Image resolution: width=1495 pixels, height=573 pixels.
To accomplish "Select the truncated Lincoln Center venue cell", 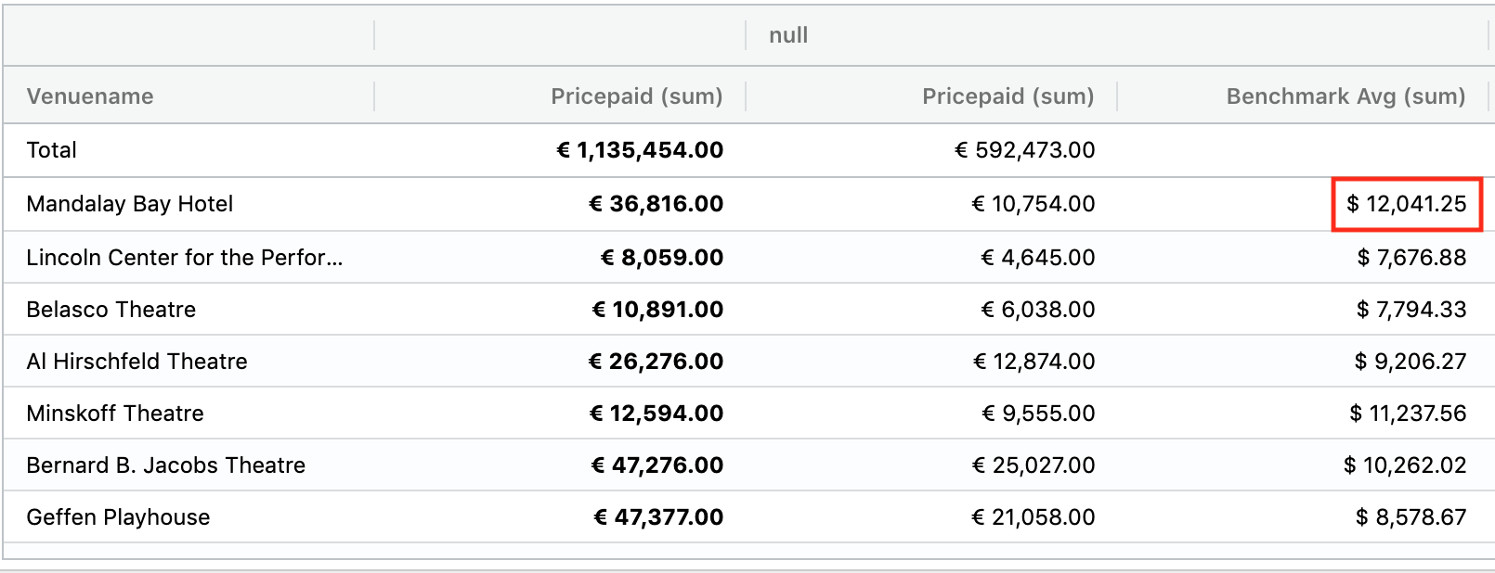I will (x=185, y=258).
